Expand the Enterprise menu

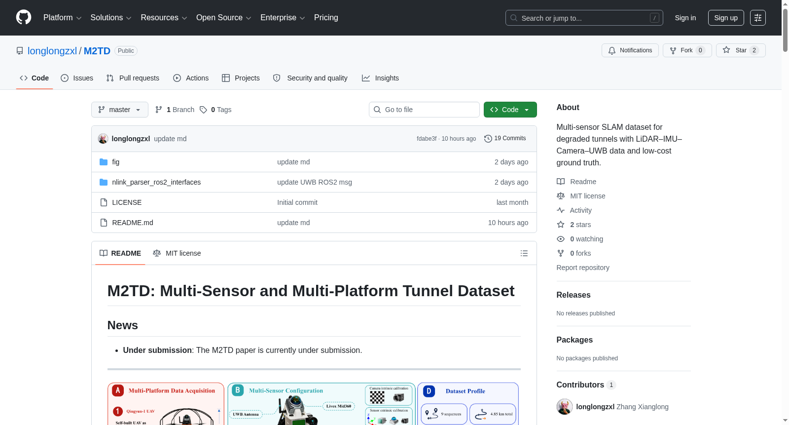[283, 18]
